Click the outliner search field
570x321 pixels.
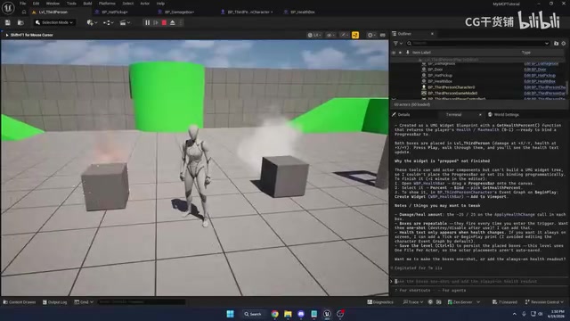(x=478, y=44)
